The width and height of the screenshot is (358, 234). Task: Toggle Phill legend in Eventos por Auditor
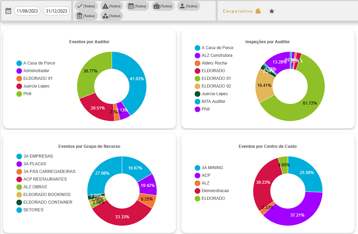[27, 94]
